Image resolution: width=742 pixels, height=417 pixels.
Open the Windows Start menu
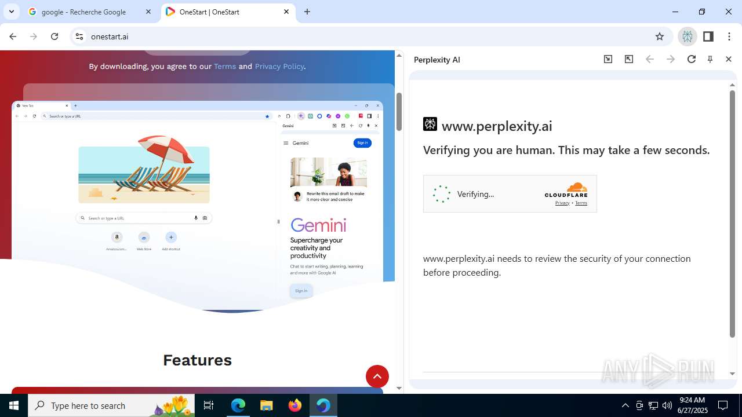tap(14, 405)
